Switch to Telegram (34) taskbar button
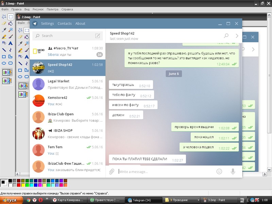Viewport: 272px width, 204px height. 144,200
